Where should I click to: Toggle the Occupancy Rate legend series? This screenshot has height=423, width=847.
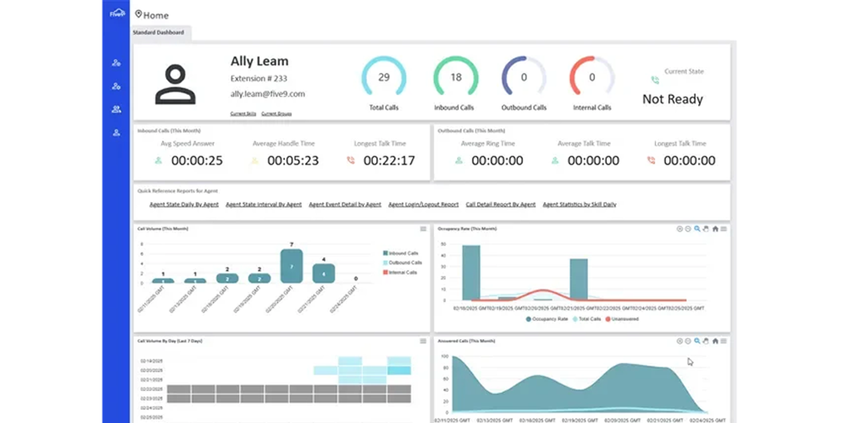pyautogui.click(x=547, y=319)
